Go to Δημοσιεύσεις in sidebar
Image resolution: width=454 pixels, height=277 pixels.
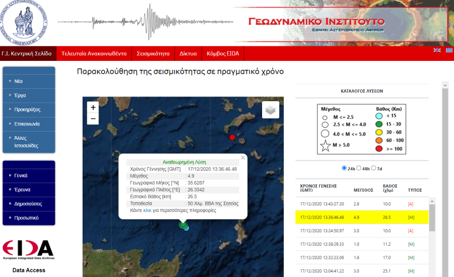point(28,204)
